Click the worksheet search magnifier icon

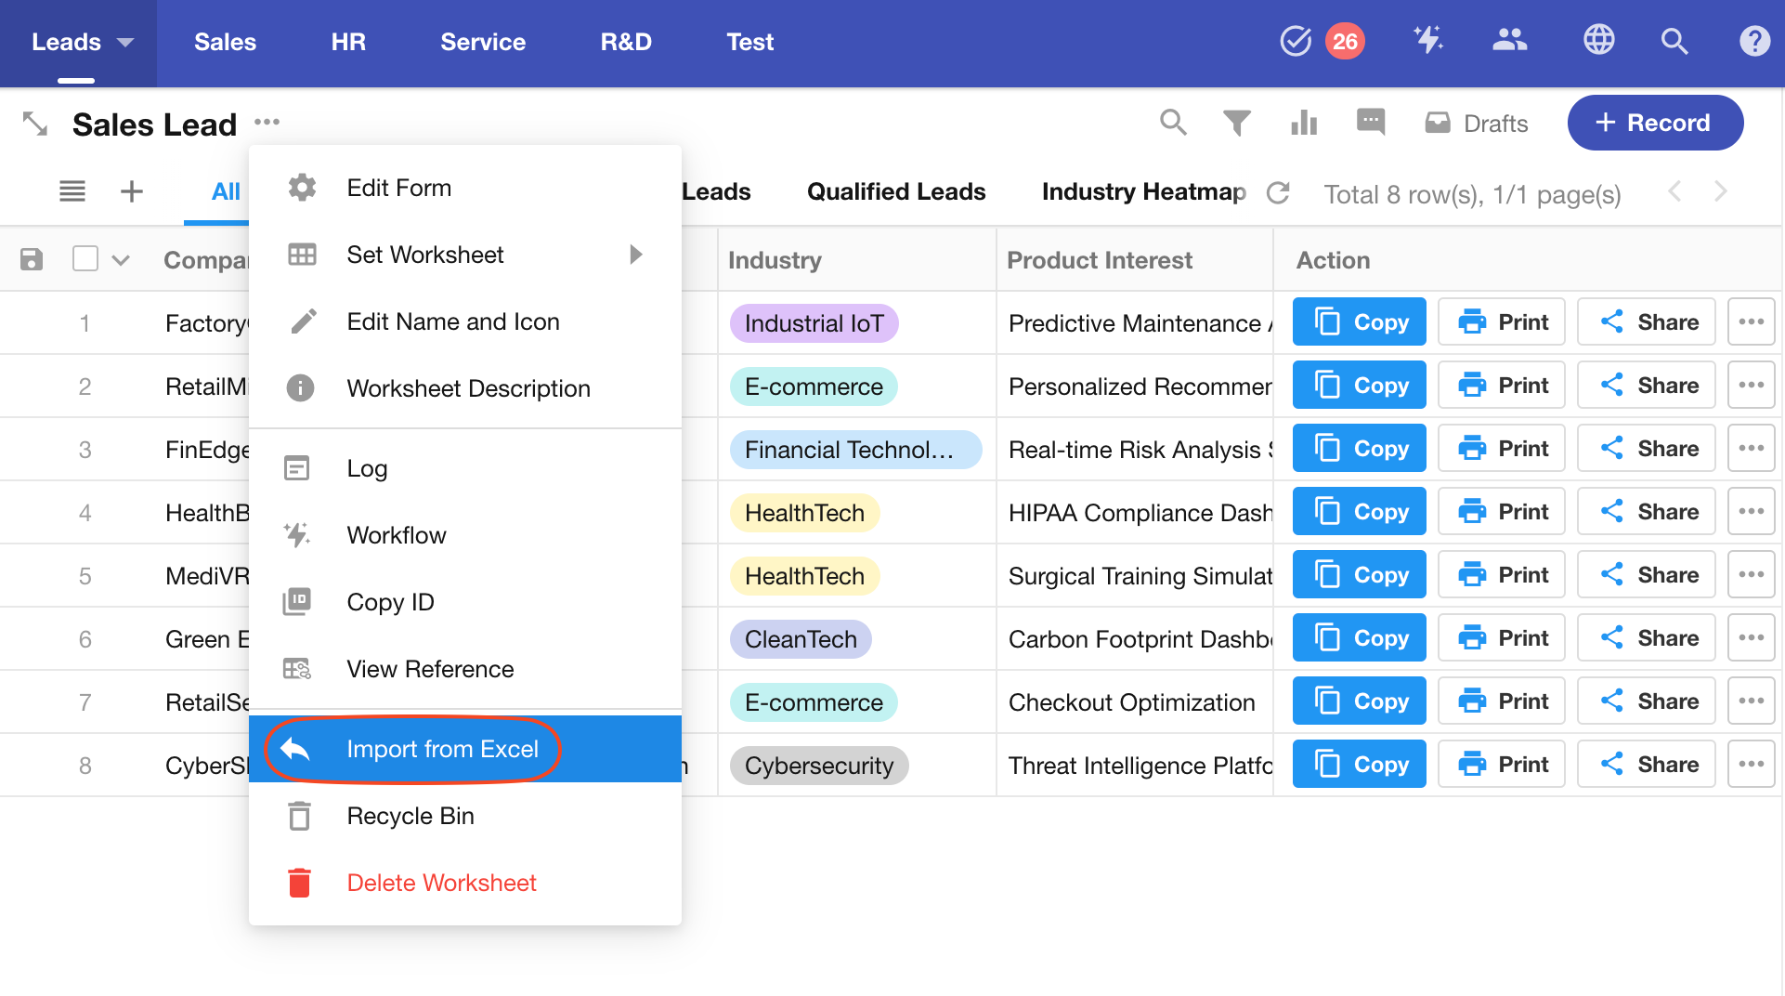tap(1173, 123)
